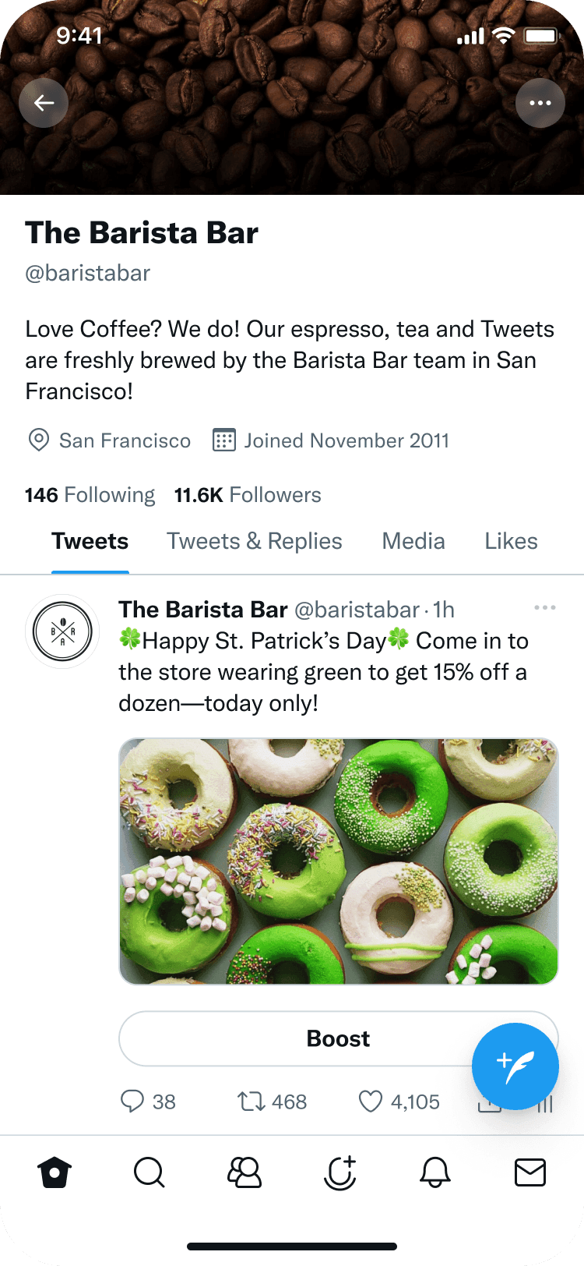584x1266 pixels.
Task: Open the 146 Following list
Action: pyautogui.click(x=90, y=495)
